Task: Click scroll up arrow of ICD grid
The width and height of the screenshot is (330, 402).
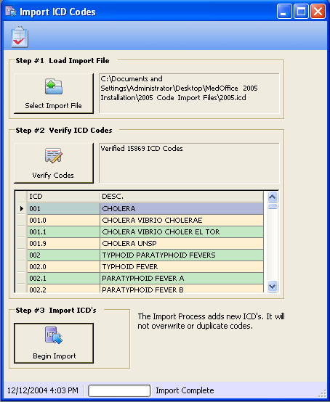Action: click(273, 197)
